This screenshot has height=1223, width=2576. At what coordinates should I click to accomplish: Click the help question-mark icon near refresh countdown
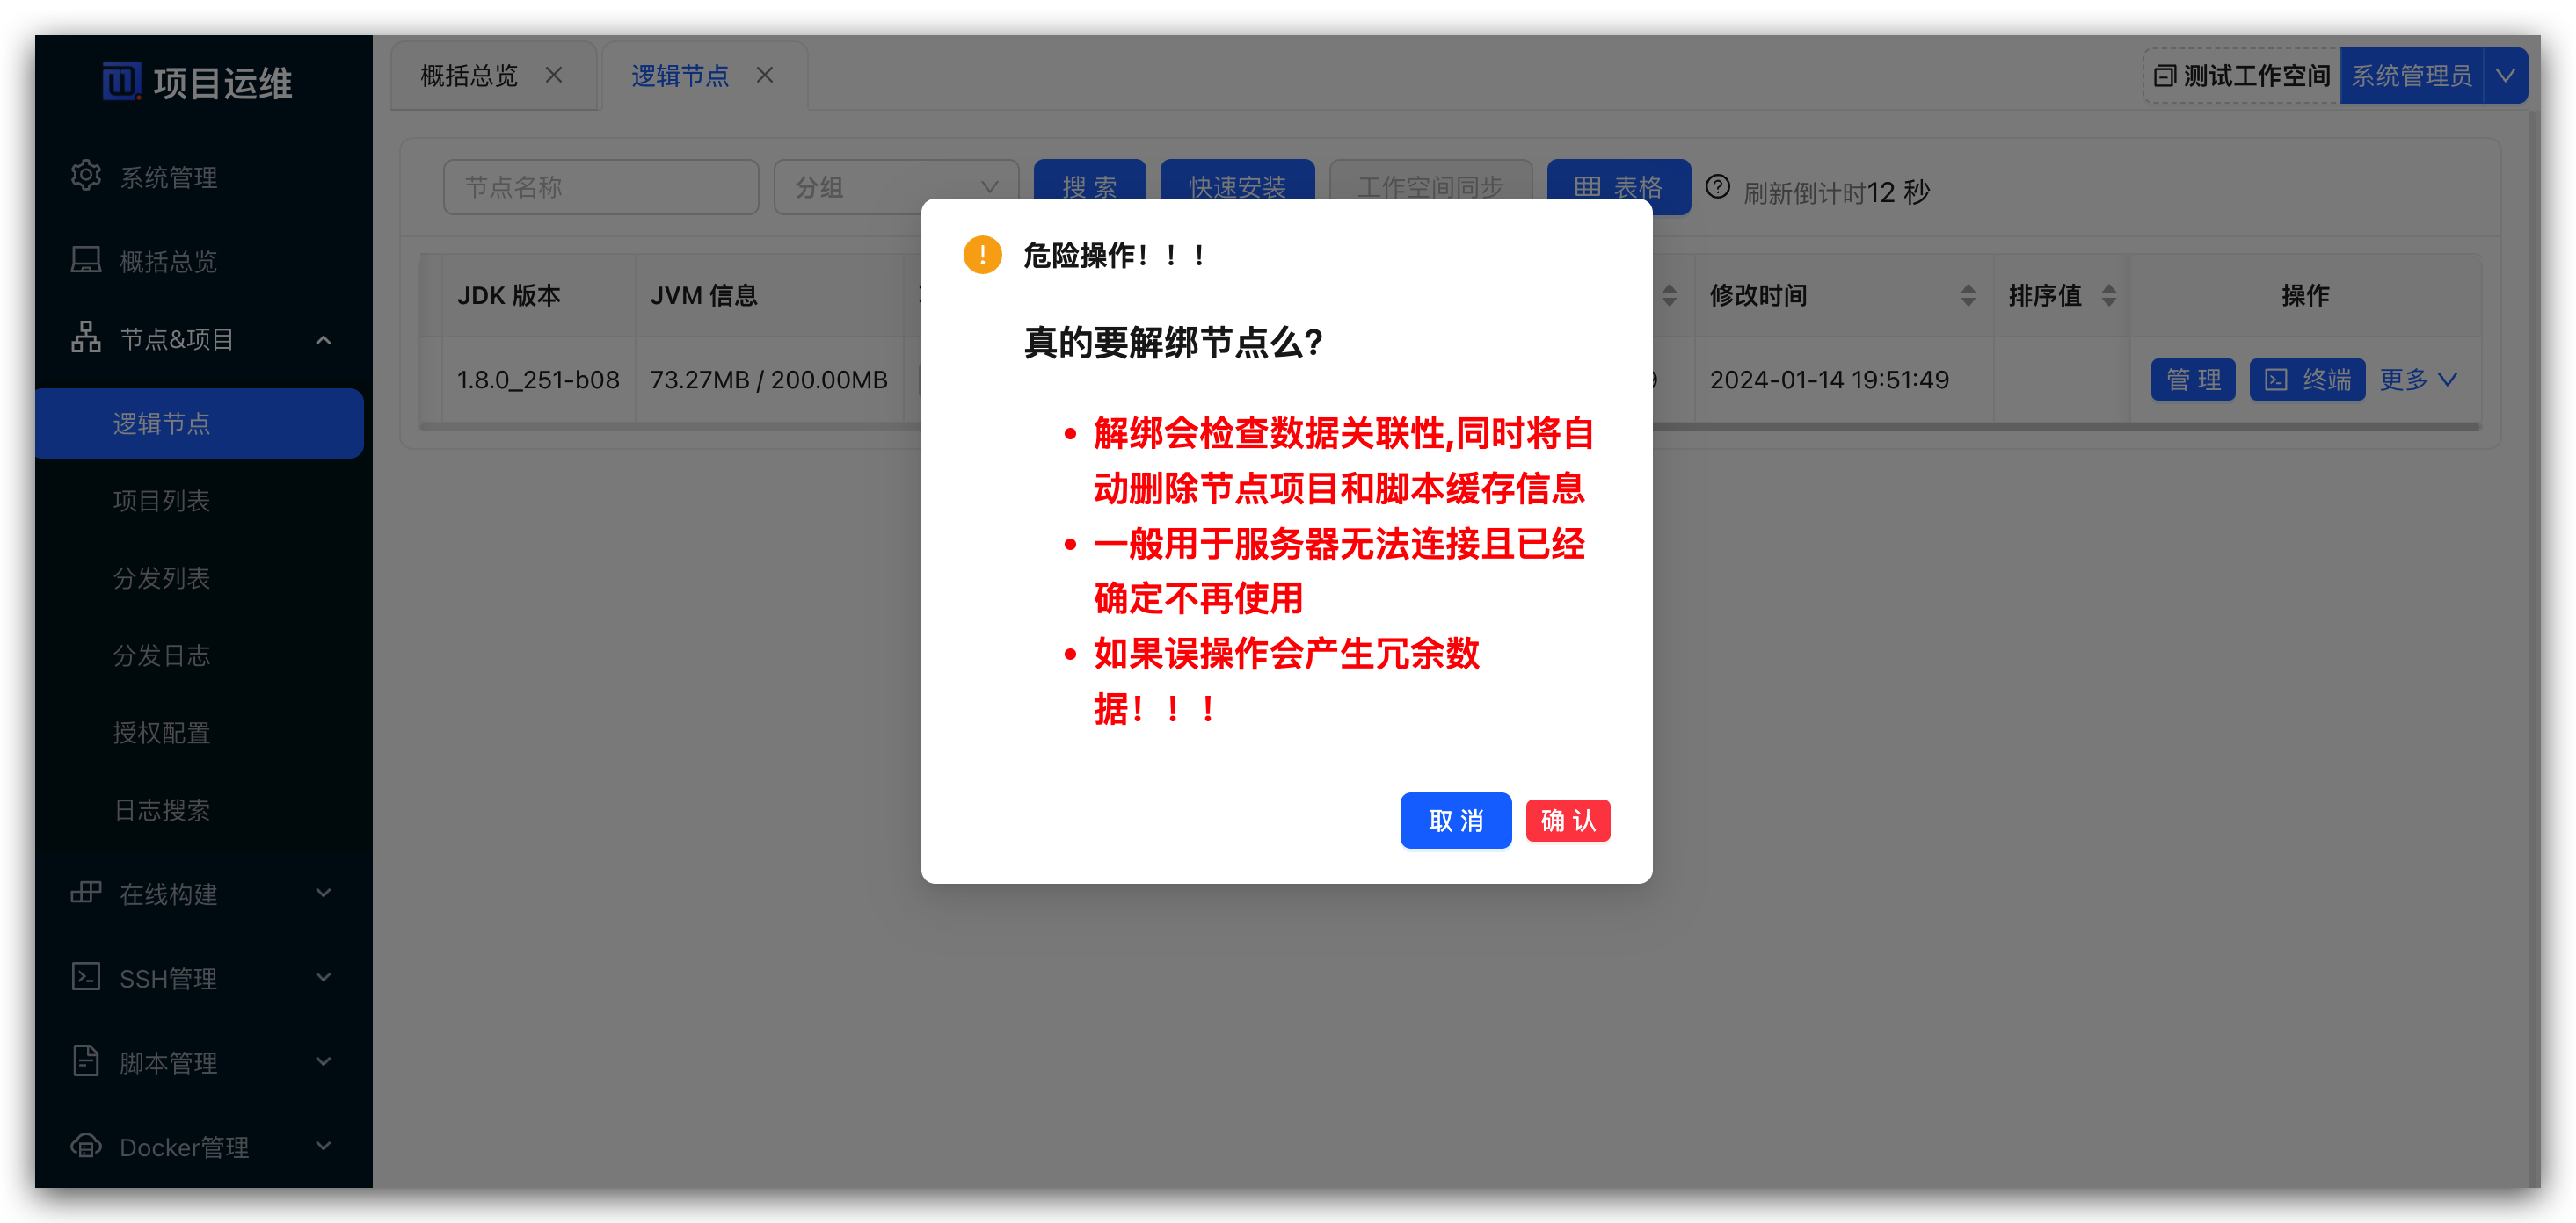1718,187
